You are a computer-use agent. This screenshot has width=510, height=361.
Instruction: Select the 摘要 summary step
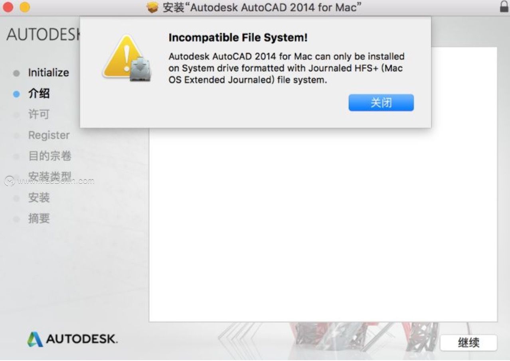tap(39, 218)
